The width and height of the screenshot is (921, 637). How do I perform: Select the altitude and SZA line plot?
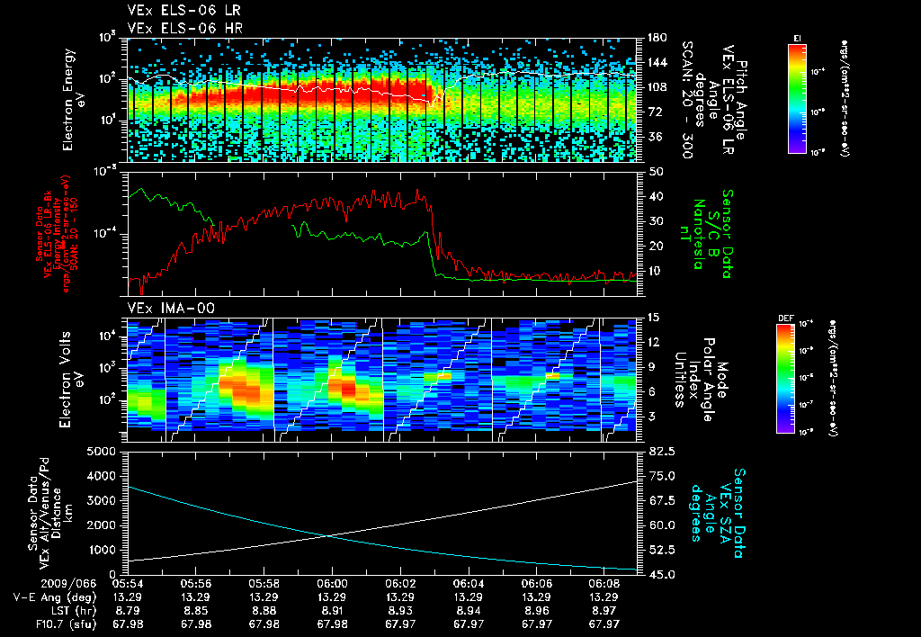click(x=382, y=513)
